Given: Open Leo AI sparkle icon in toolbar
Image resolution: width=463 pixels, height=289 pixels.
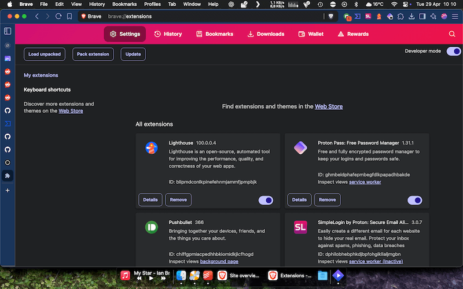Looking at the screenshot, I should 433,17.
